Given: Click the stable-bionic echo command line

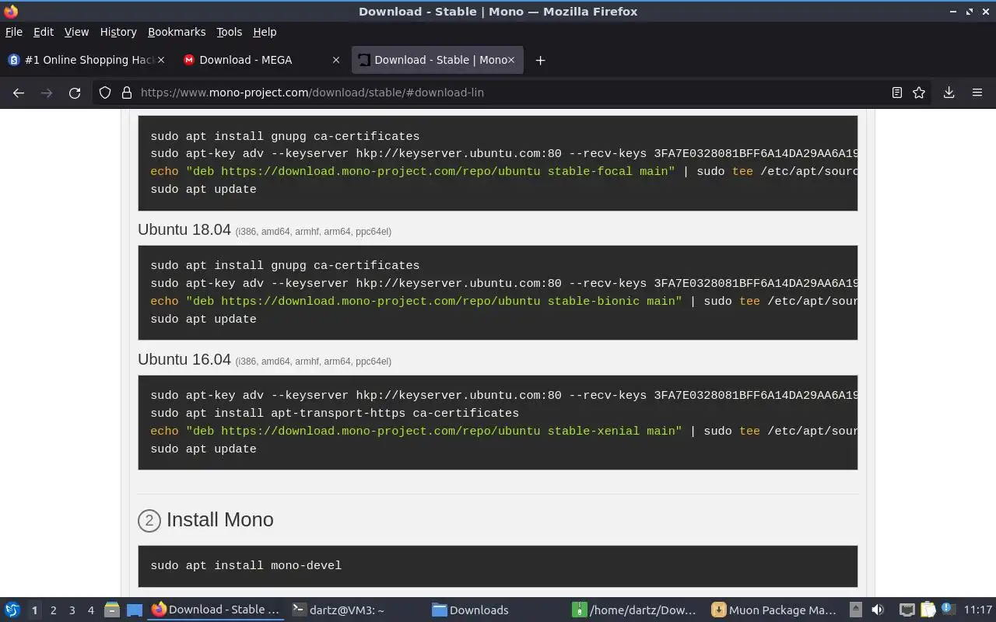Looking at the screenshot, I should (x=503, y=301).
